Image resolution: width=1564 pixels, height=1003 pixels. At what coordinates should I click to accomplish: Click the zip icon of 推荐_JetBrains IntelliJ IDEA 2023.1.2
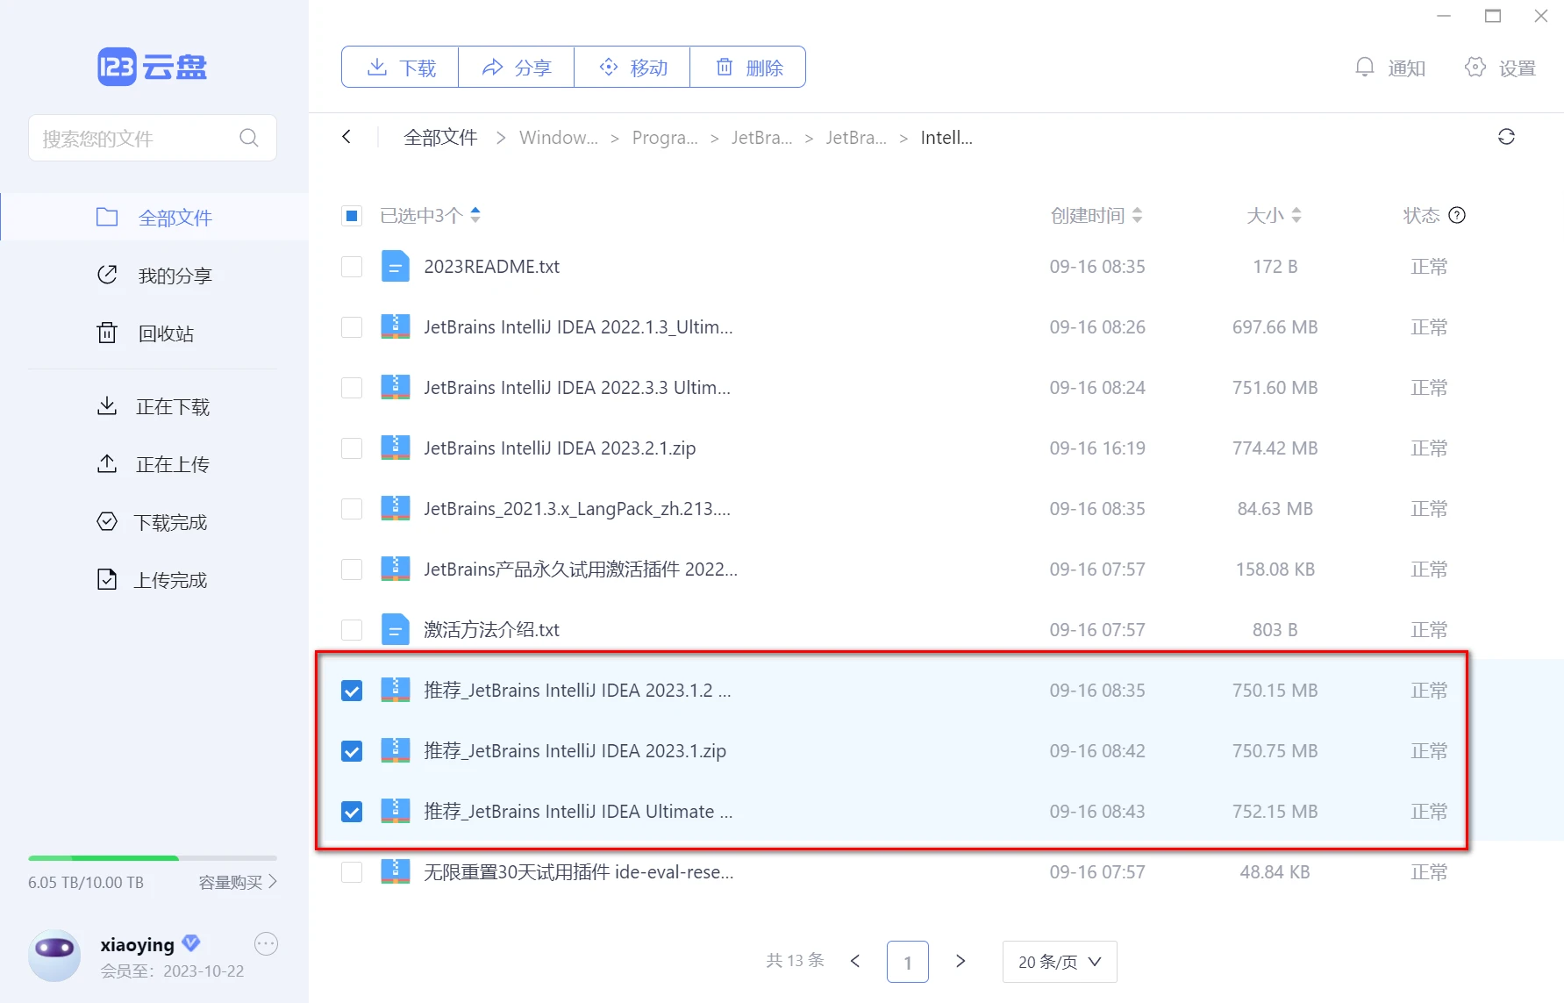[396, 690]
